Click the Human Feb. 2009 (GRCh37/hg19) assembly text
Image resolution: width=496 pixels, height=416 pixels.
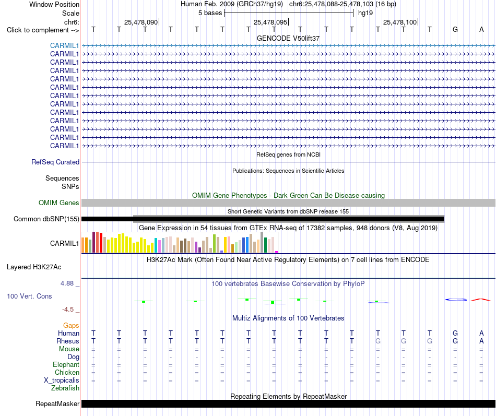point(232,4)
